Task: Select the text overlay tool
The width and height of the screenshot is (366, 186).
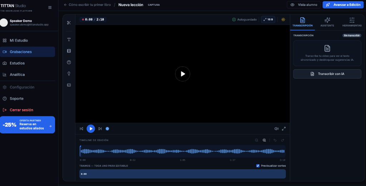Action: (x=69, y=40)
